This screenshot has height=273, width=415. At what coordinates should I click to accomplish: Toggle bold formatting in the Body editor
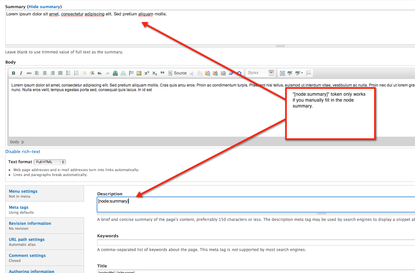(13, 73)
